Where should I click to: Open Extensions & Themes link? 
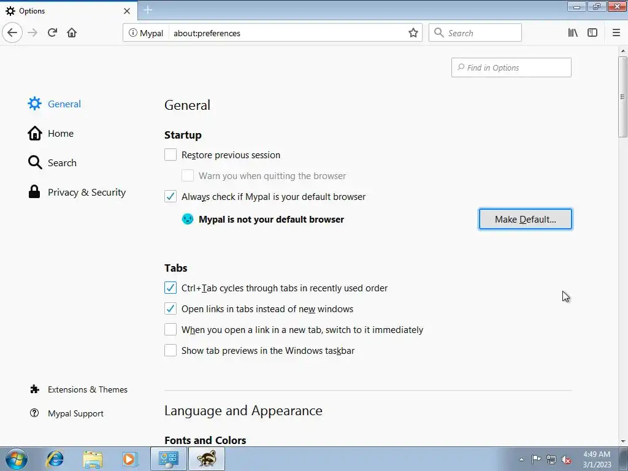tap(79, 389)
